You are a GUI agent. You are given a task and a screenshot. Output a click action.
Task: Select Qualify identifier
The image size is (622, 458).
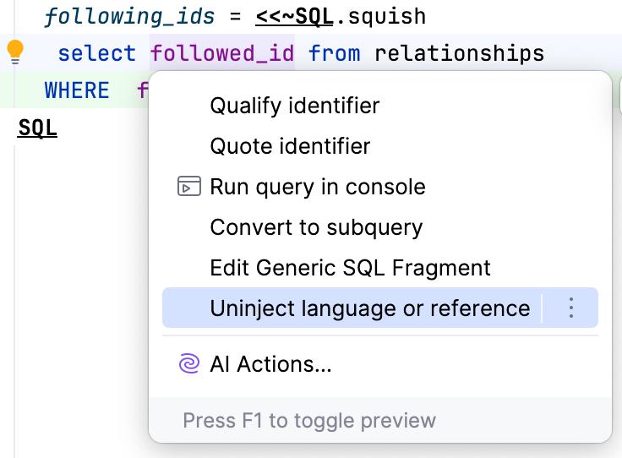[x=295, y=106]
